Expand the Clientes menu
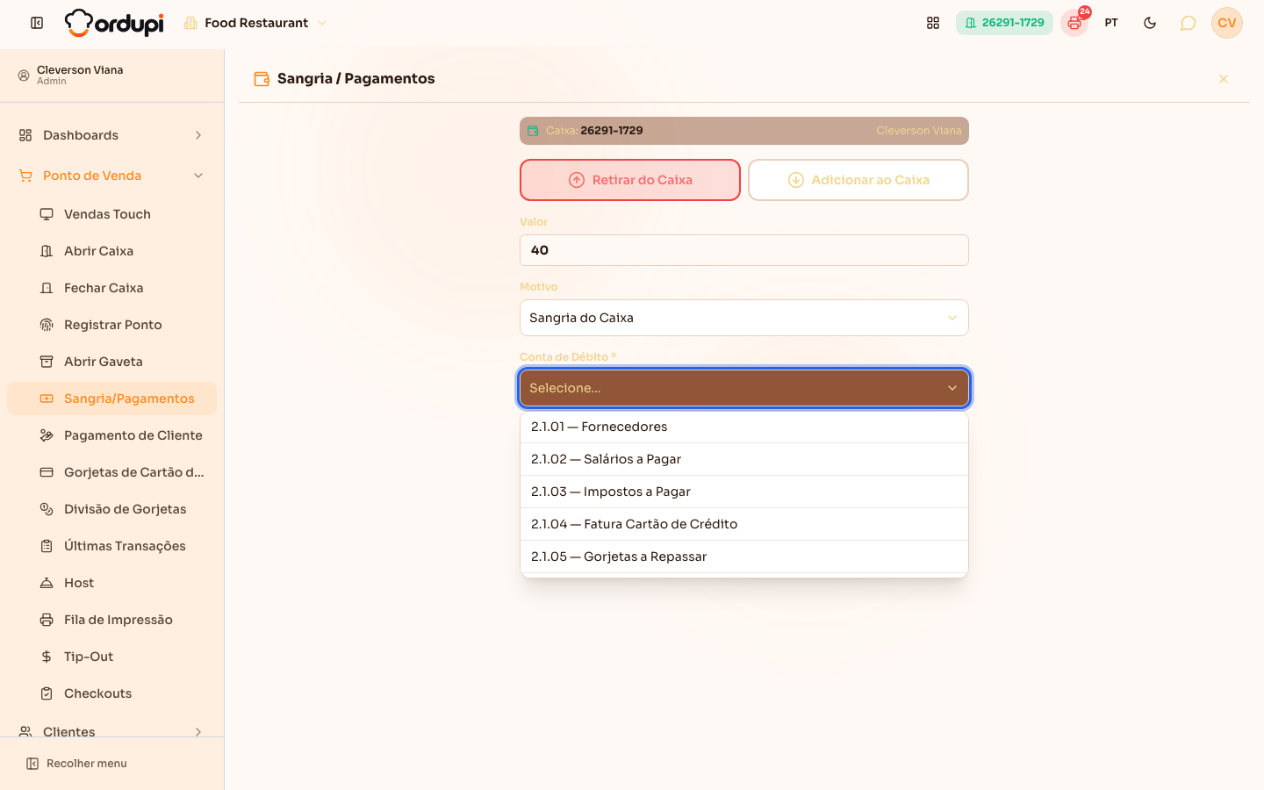 click(112, 732)
